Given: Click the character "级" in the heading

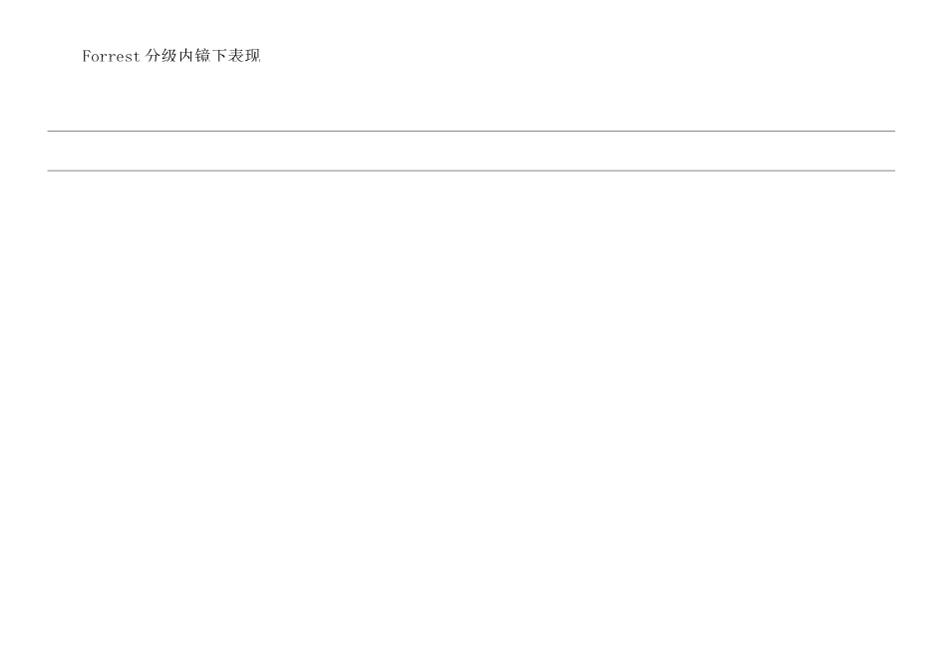Looking at the screenshot, I should pyautogui.click(x=169, y=56).
